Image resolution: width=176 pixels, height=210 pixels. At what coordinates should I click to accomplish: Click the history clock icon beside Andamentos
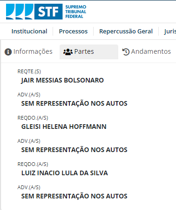pos(126,52)
